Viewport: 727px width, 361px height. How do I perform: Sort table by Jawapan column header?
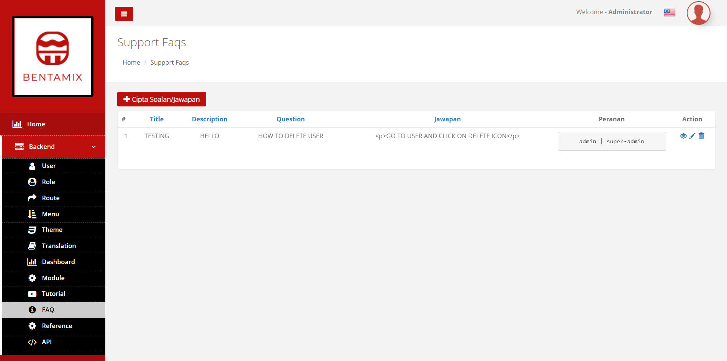point(447,119)
